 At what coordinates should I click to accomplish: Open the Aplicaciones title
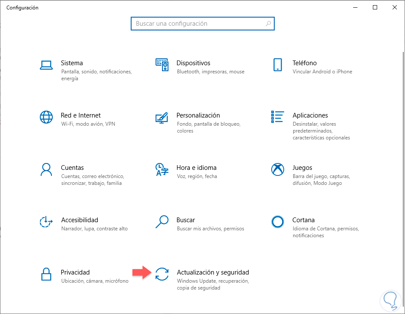click(x=310, y=115)
